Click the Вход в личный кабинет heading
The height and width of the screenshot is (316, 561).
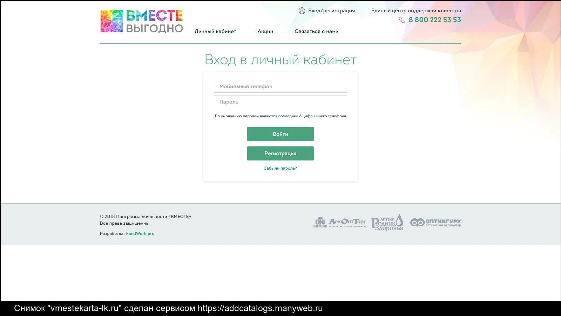click(280, 60)
